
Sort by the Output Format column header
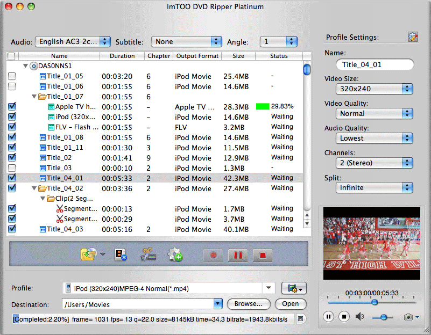click(197, 56)
